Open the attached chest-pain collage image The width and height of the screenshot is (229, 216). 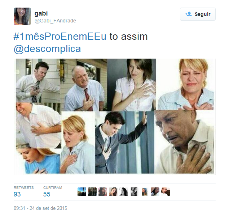115,117
